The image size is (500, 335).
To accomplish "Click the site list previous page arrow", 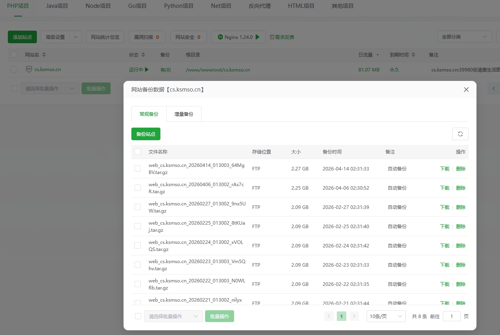I will [x=493, y=88].
